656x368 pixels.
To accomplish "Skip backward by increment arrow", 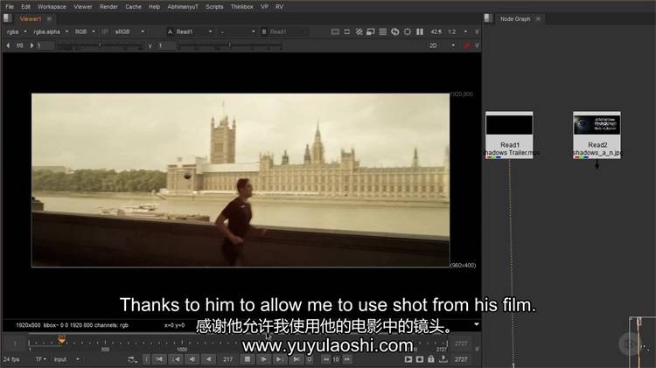I will pyautogui.click(x=326, y=359).
